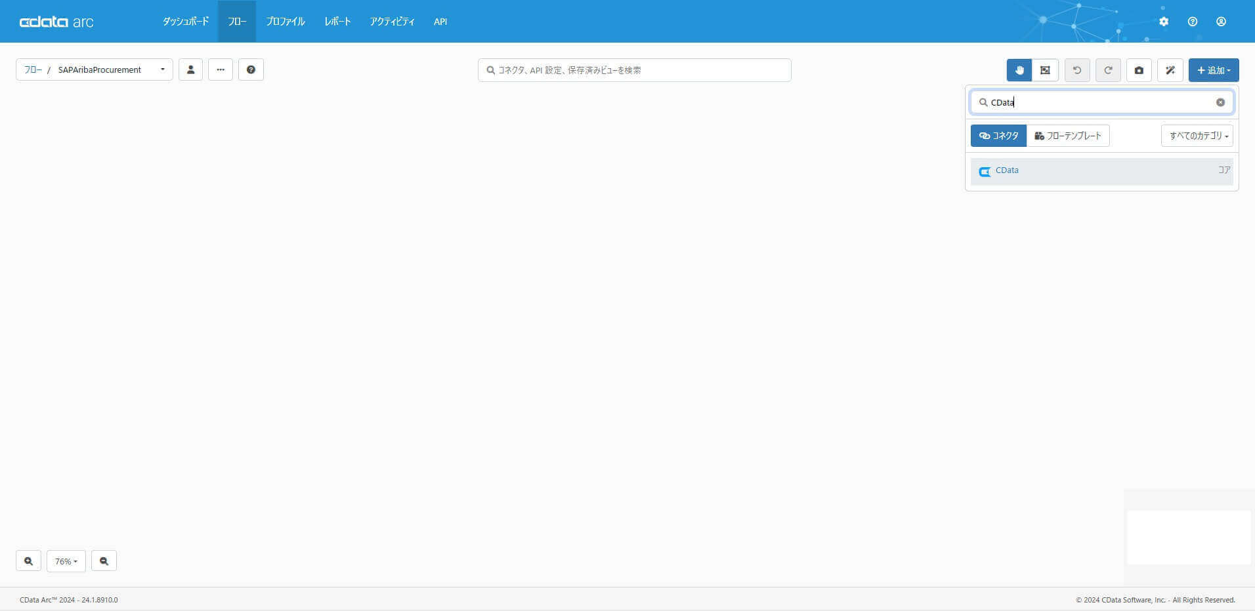Viewport: 1255px width, 611px height.
Task: Open the more options ellipsis button
Action: [221, 69]
